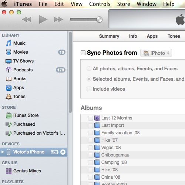Select the Music library icon
The width and height of the screenshot is (185, 185).
click(9, 43)
